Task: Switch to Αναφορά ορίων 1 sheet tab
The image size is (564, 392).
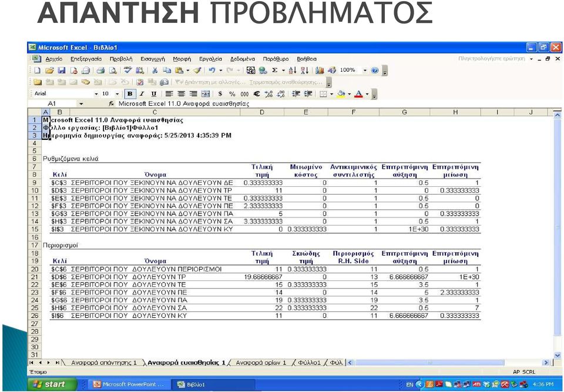Action: coord(261,363)
